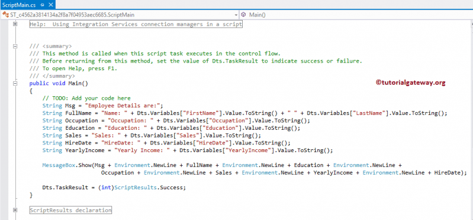Close the ScriptMain.cs tab
The height and width of the screenshot is (220, 473).
(x=50, y=5)
